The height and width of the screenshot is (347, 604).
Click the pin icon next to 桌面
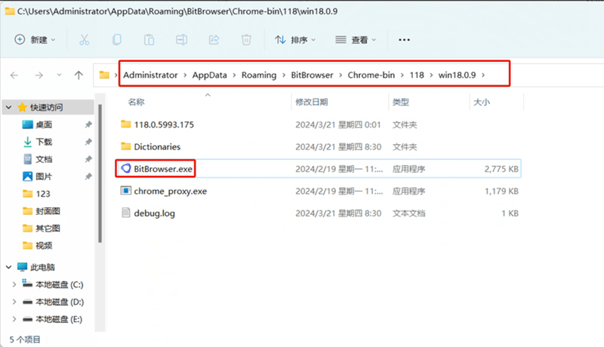(88, 124)
